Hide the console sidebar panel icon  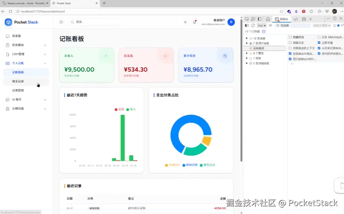[x=247, y=25]
